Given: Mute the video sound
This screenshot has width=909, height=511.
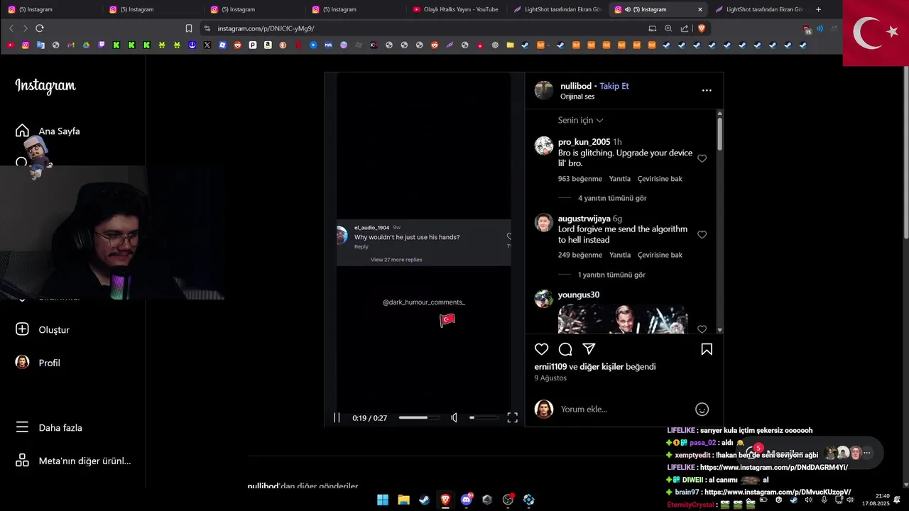Looking at the screenshot, I should [454, 418].
